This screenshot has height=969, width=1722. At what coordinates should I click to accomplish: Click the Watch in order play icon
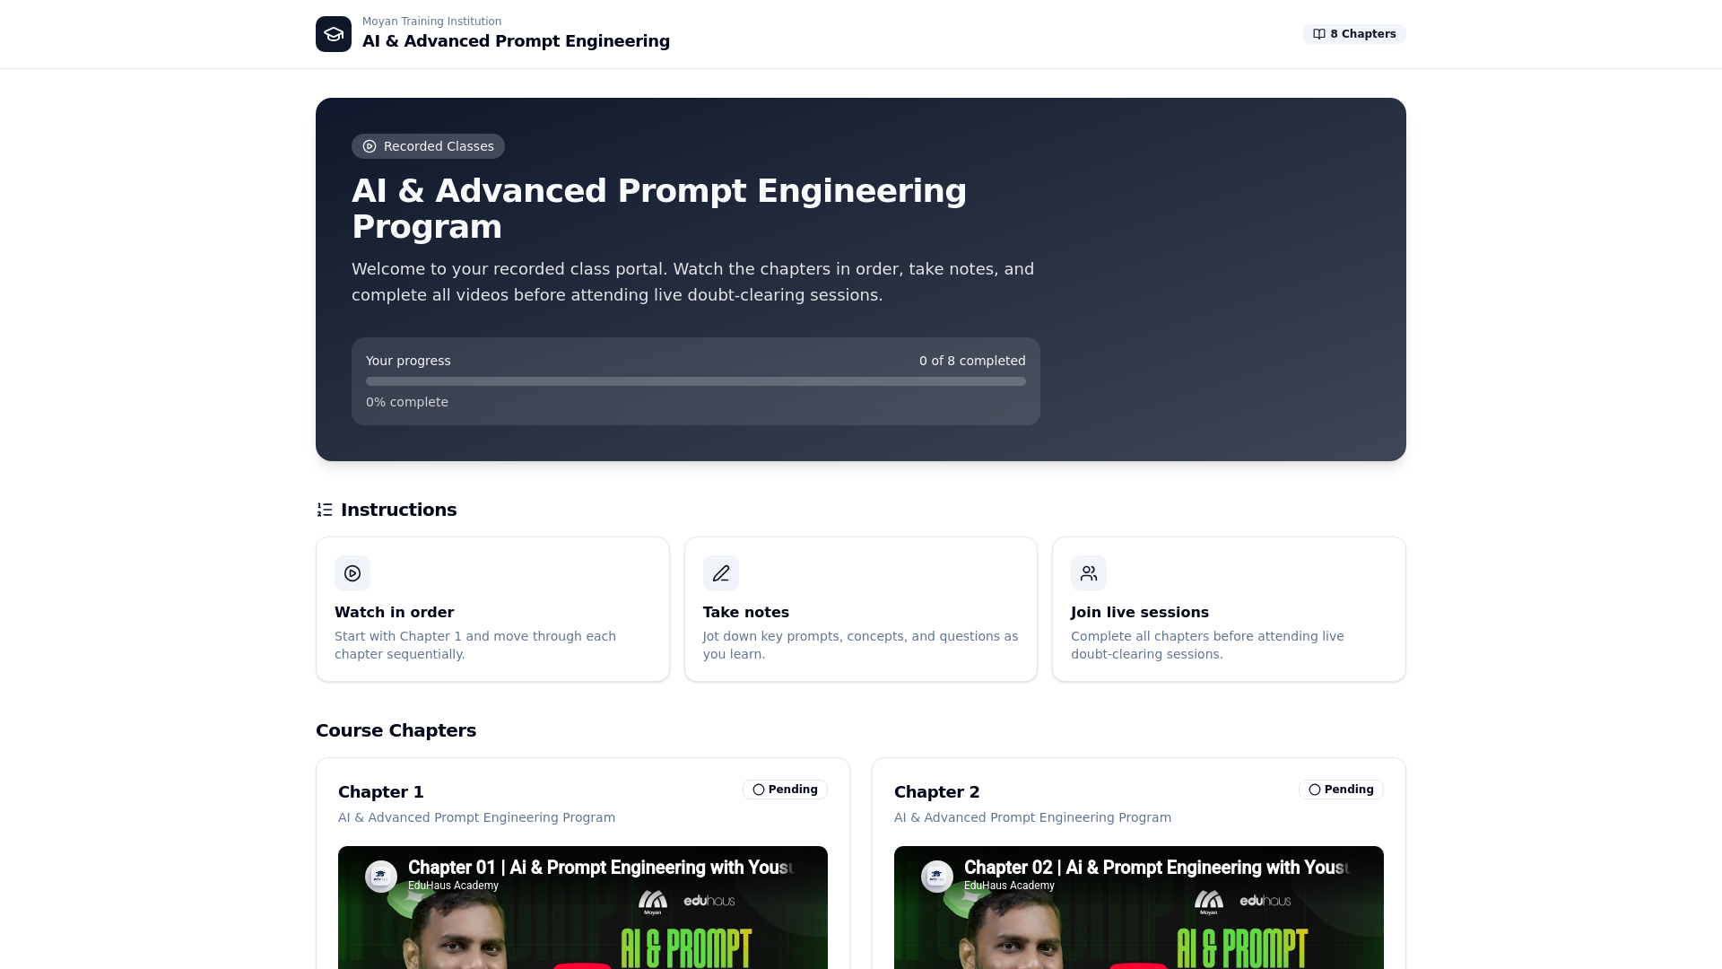(352, 573)
